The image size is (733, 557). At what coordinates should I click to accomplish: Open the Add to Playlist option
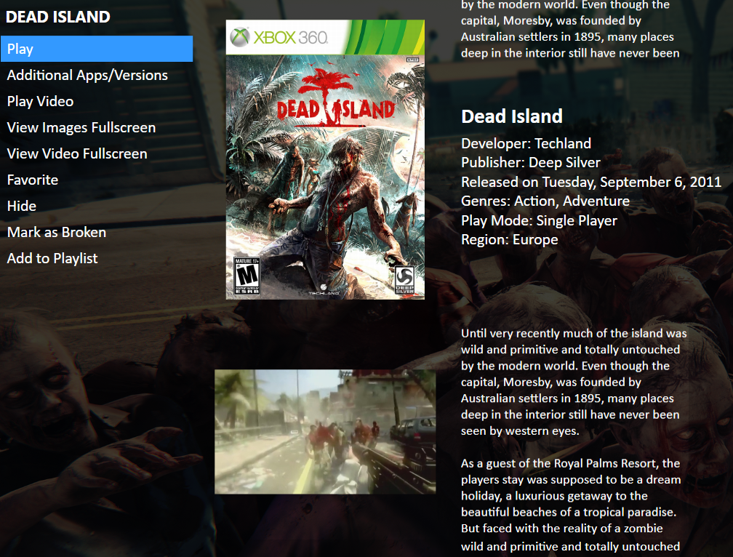[x=52, y=258]
